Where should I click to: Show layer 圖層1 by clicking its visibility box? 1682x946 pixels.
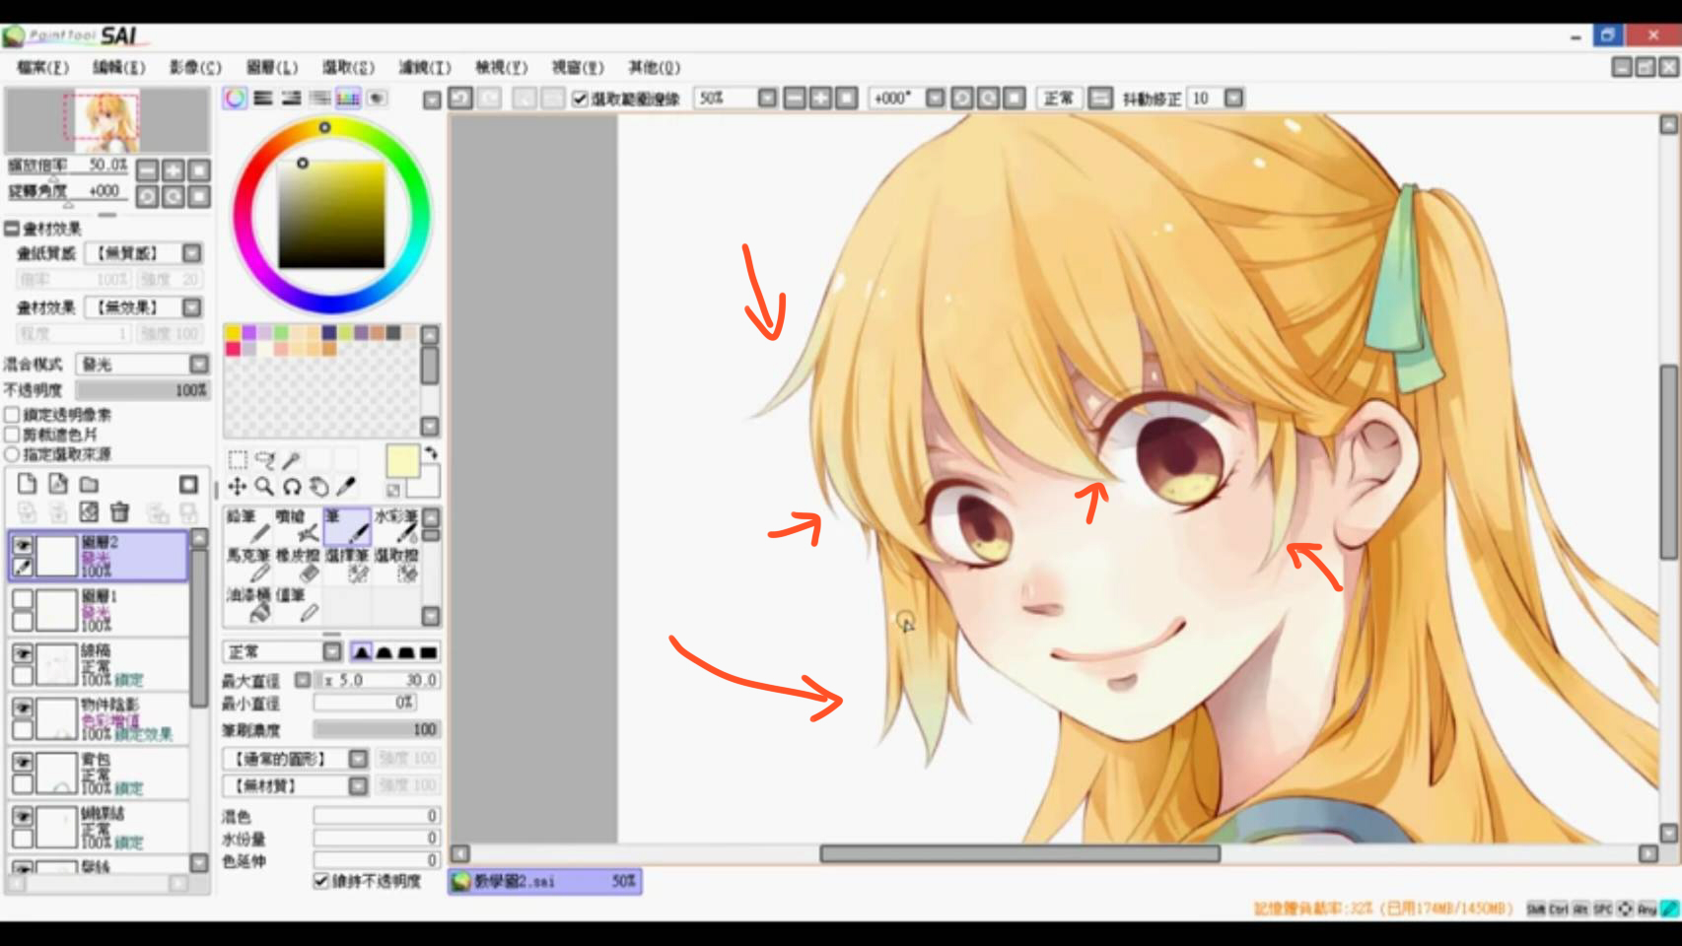click(23, 599)
